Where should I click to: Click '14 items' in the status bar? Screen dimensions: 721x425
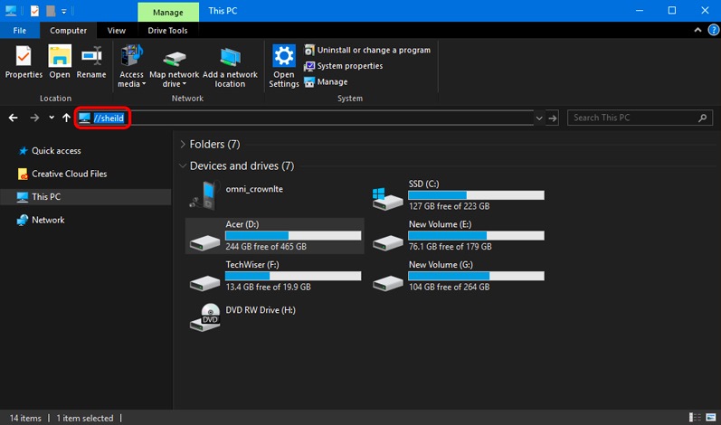[25, 418]
